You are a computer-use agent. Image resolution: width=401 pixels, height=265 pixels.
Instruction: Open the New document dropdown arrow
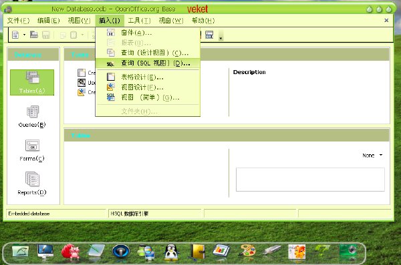pyautogui.click(x=24, y=35)
